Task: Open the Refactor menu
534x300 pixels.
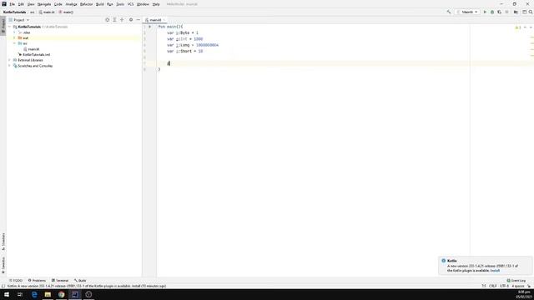Action: (x=86, y=4)
